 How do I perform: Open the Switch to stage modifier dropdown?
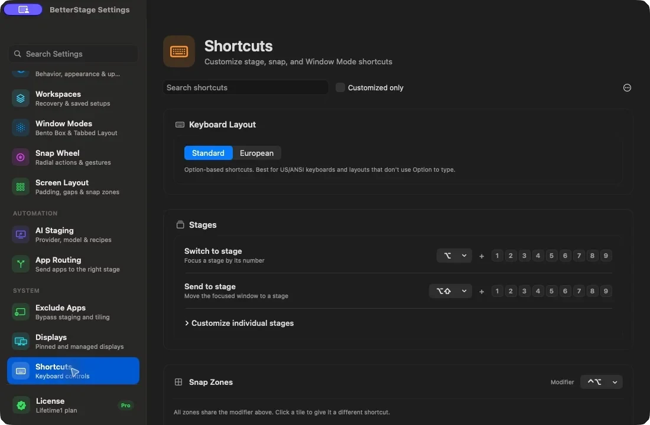[454, 256]
